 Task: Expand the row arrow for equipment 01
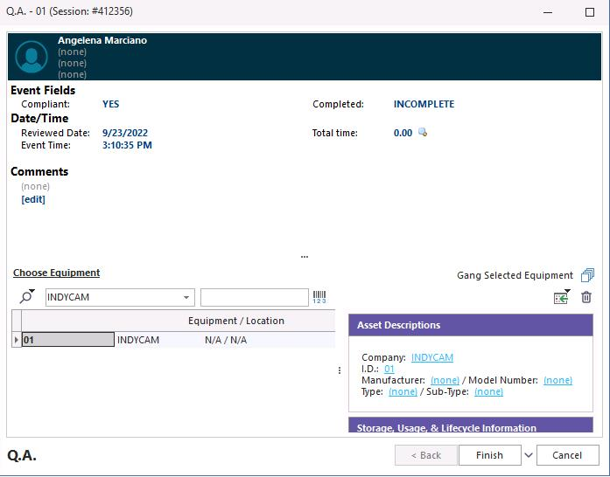(16, 340)
